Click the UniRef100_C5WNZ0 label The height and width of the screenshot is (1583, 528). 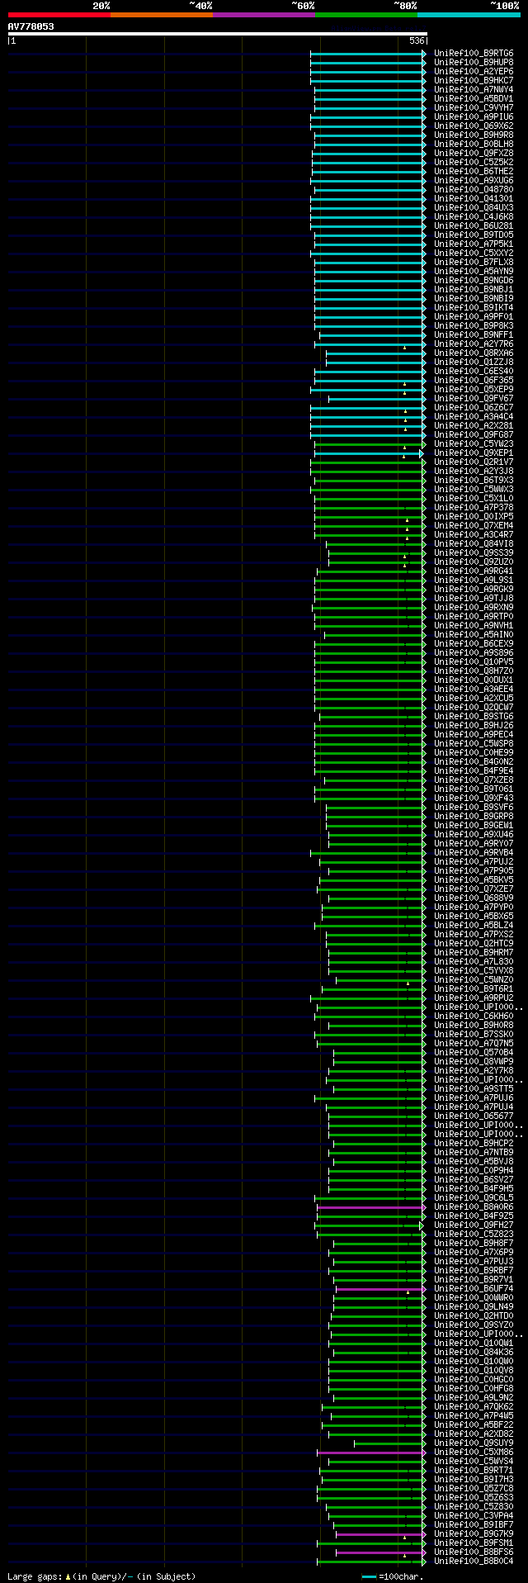(474, 980)
